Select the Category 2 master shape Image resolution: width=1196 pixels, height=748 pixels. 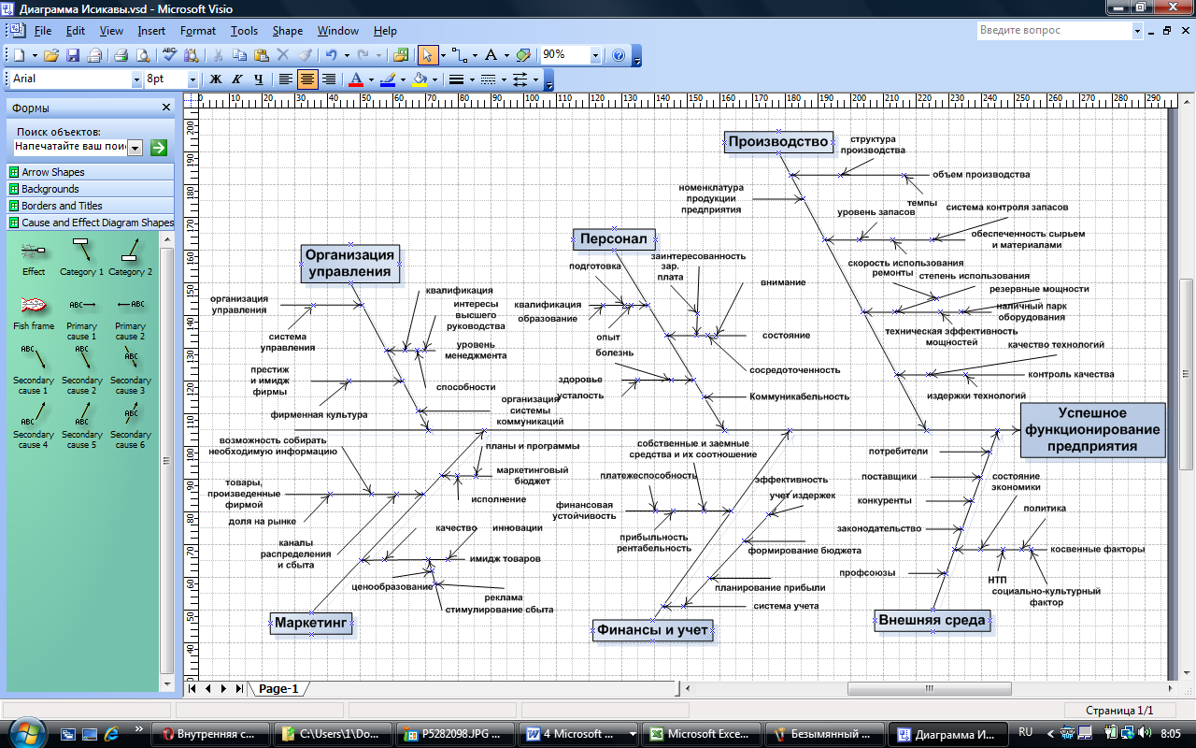pyautogui.click(x=130, y=255)
